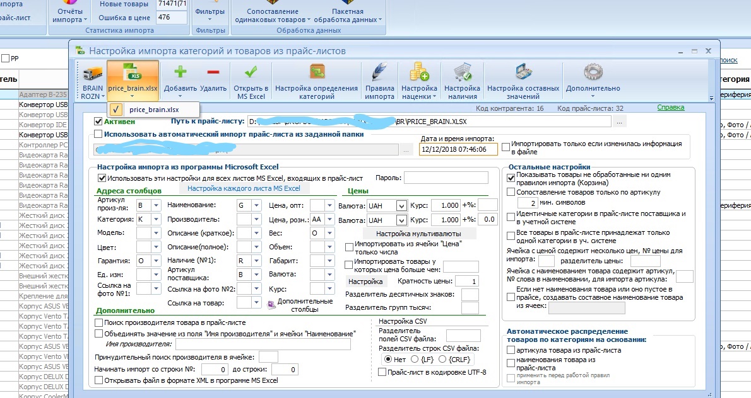
Task: Open Гарантия column dropdown
Action: [x=156, y=261]
